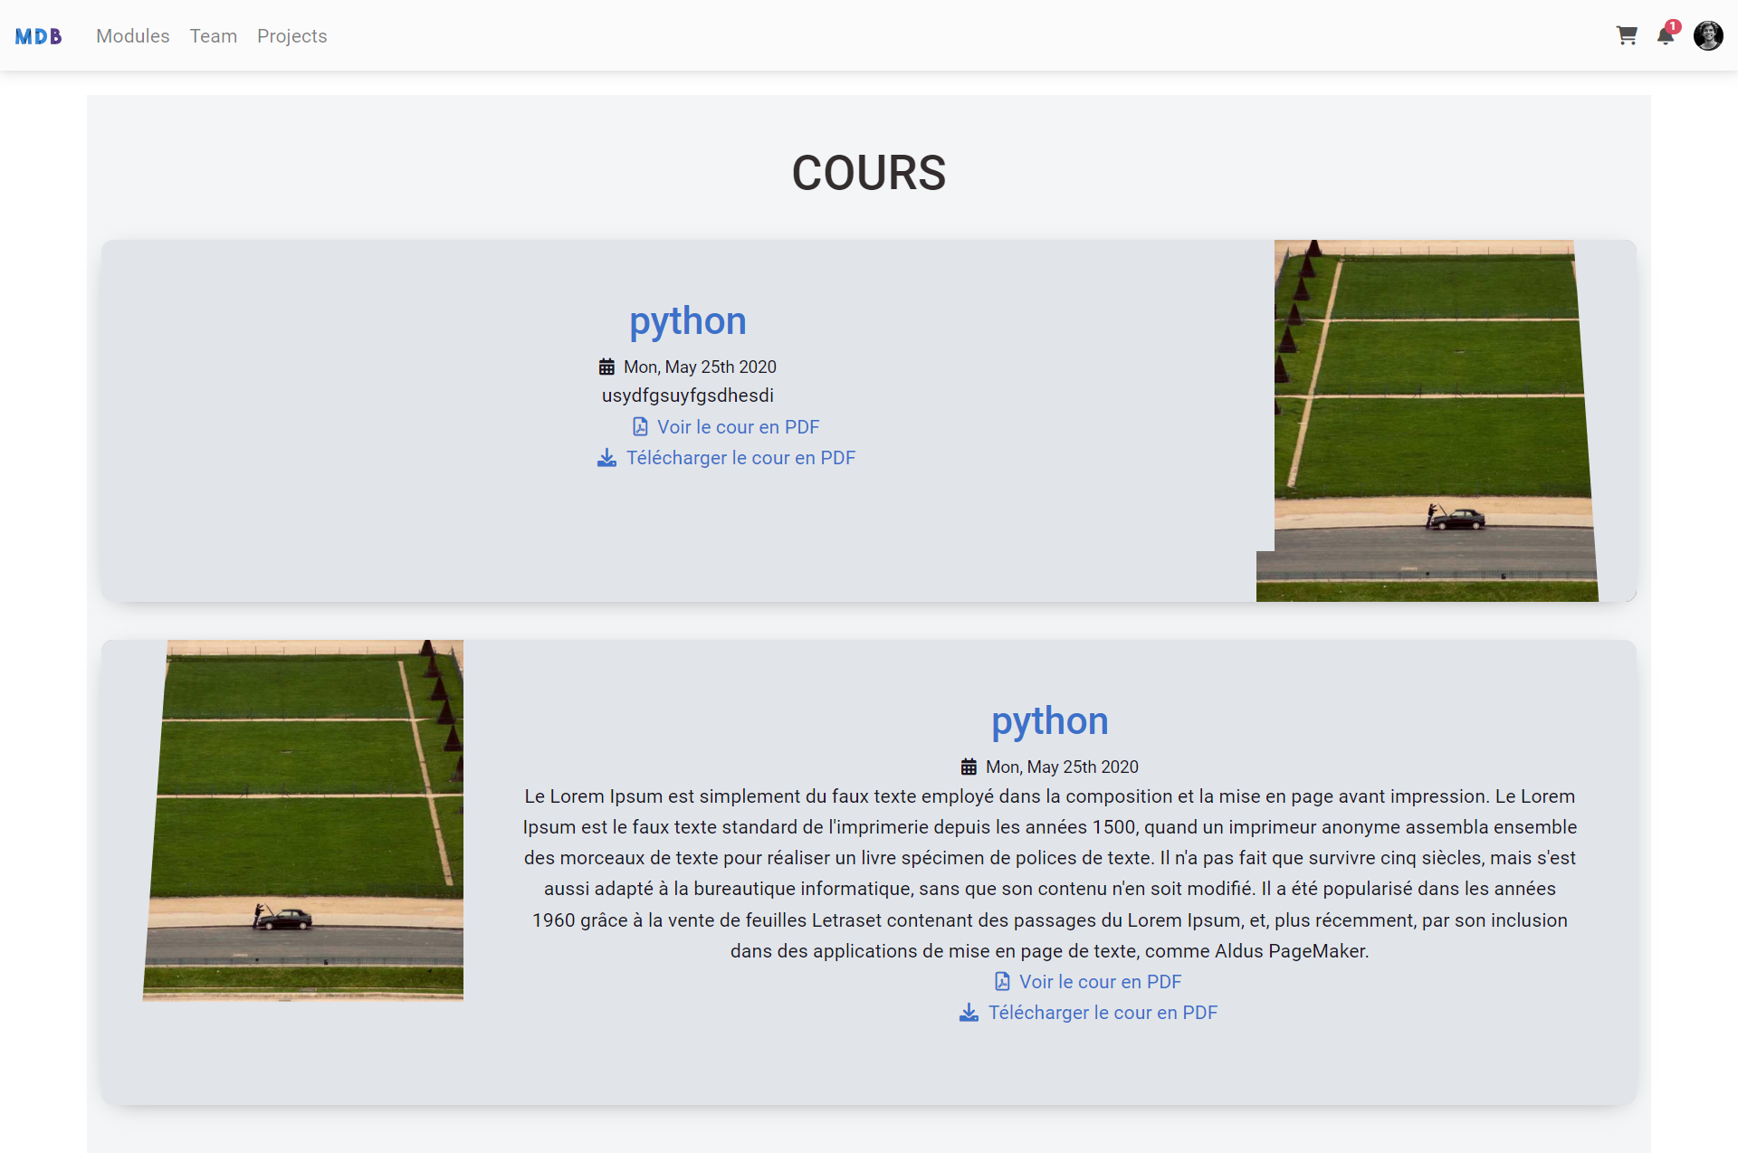Open the Team page
The width and height of the screenshot is (1738, 1153).
[x=213, y=36]
